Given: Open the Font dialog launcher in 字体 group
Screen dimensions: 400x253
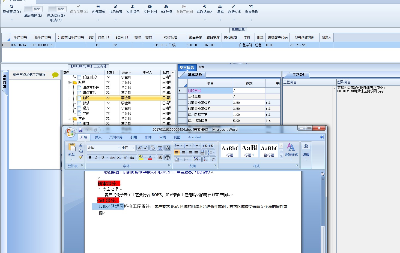Looking at the screenshot, I should 169,166.
